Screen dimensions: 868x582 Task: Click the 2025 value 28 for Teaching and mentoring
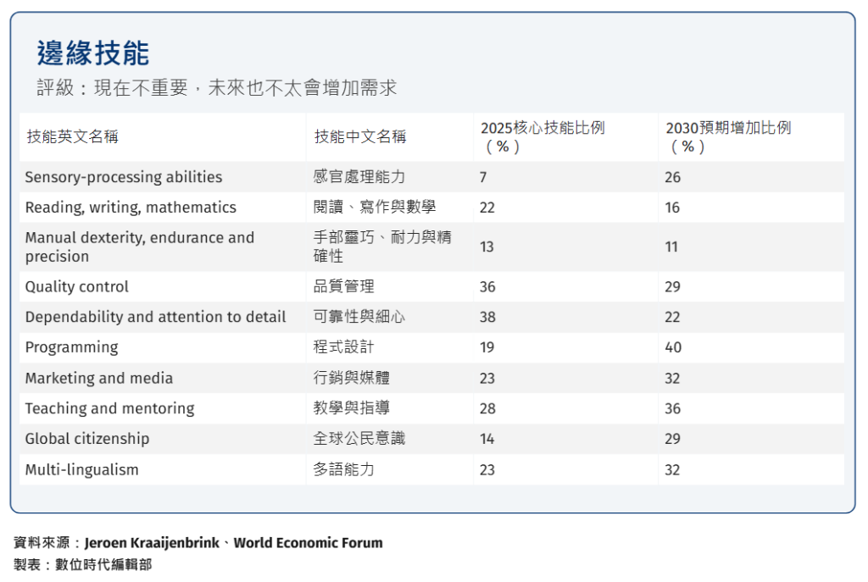point(487,409)
